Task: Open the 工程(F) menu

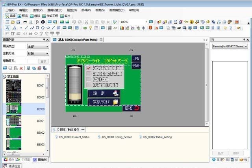Action: 10,10
